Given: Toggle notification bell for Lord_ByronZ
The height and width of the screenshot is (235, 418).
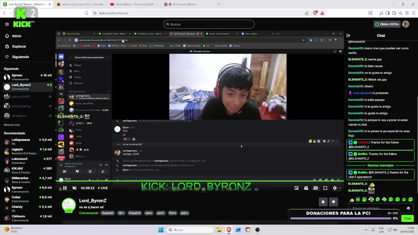Looking at the screenshot, I should (323, 202).
